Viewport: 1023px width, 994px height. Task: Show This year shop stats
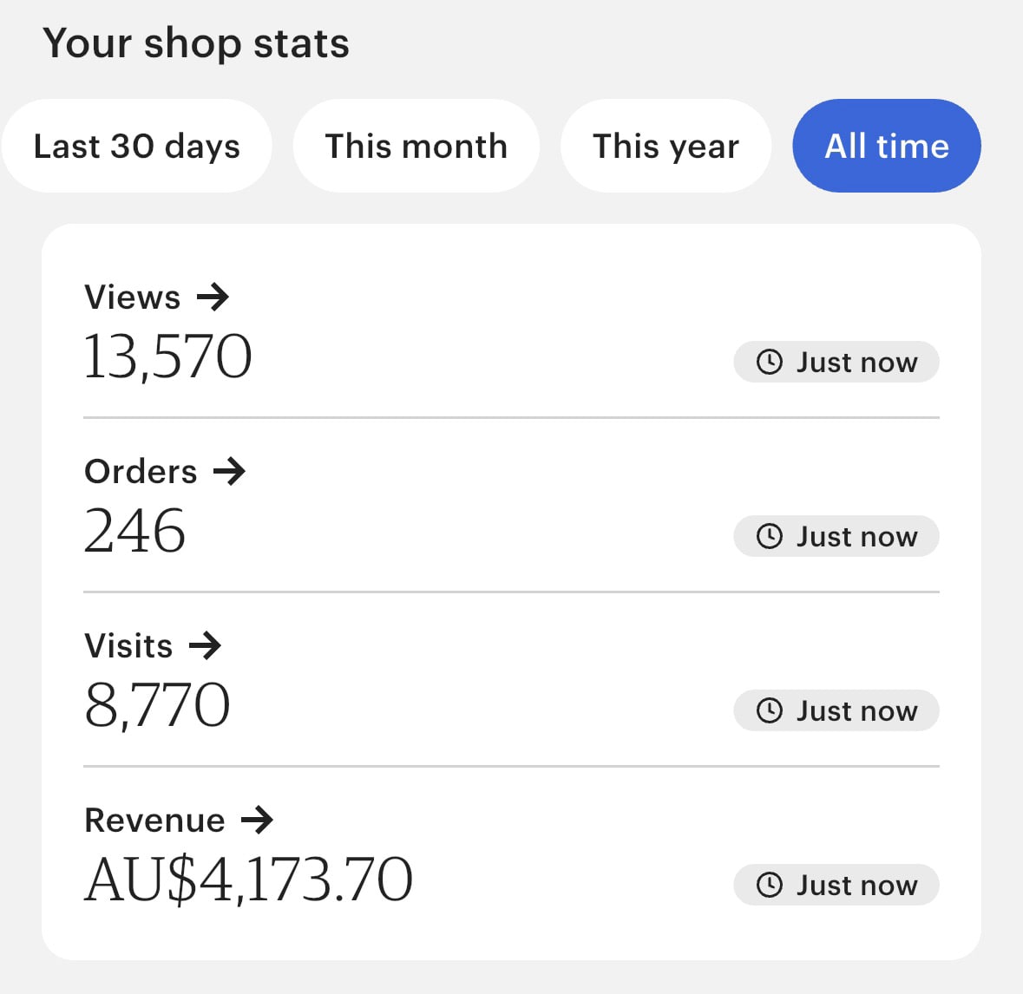(666, 146)
